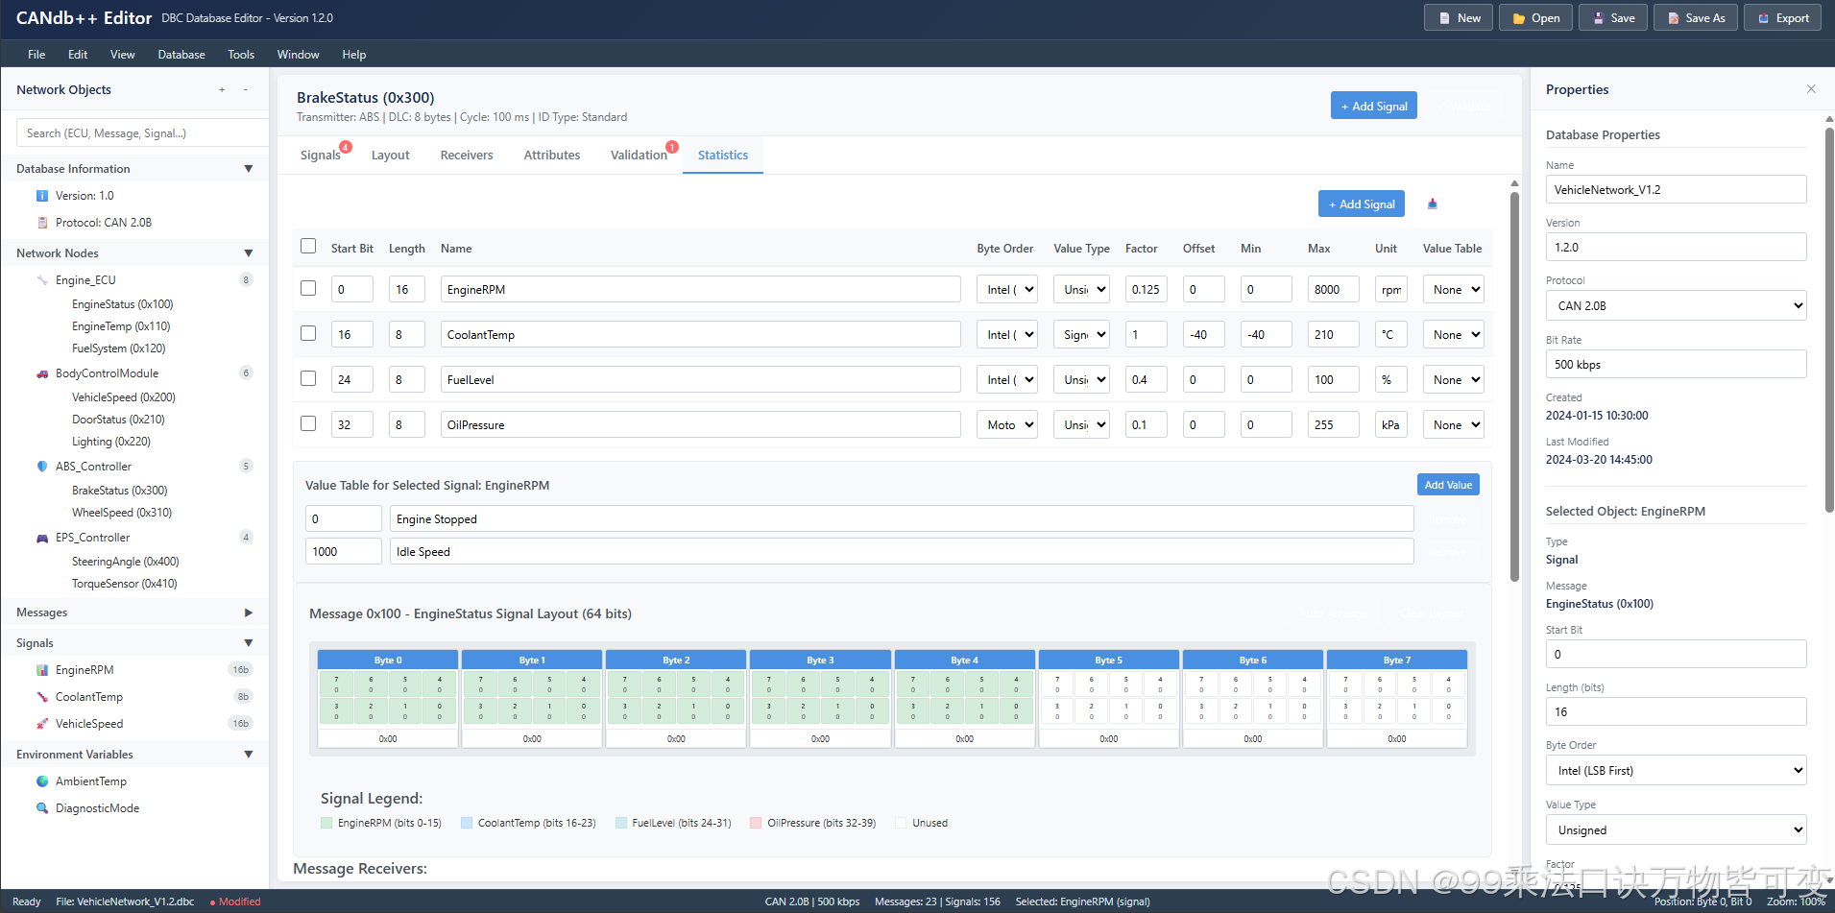This screenshot has width=1835, height=913.
Task: Open the Protocol dropdown in Properties
Action: 1677,306
